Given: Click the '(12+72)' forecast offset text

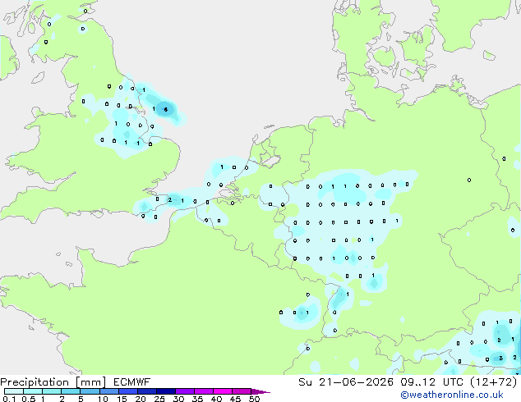Looking at the screenshot, I should point(494,382).
